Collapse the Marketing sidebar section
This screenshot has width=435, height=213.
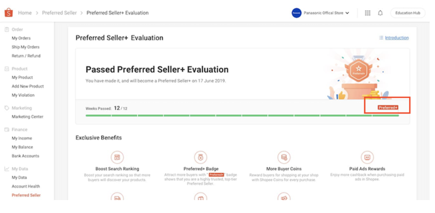[x=21, y=108]
